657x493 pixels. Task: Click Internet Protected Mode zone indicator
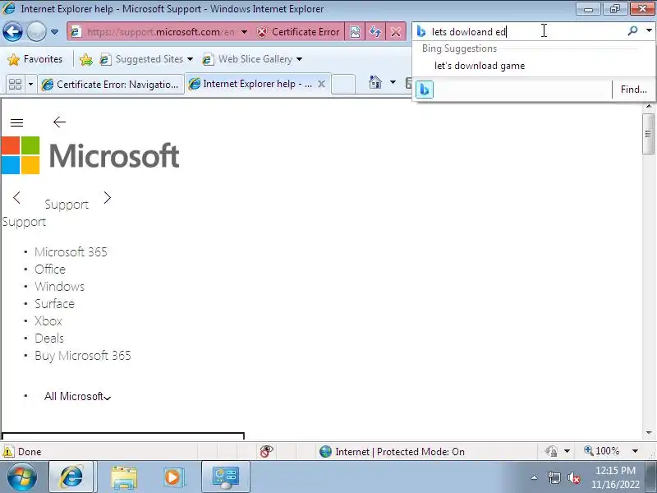click(392, 451)
